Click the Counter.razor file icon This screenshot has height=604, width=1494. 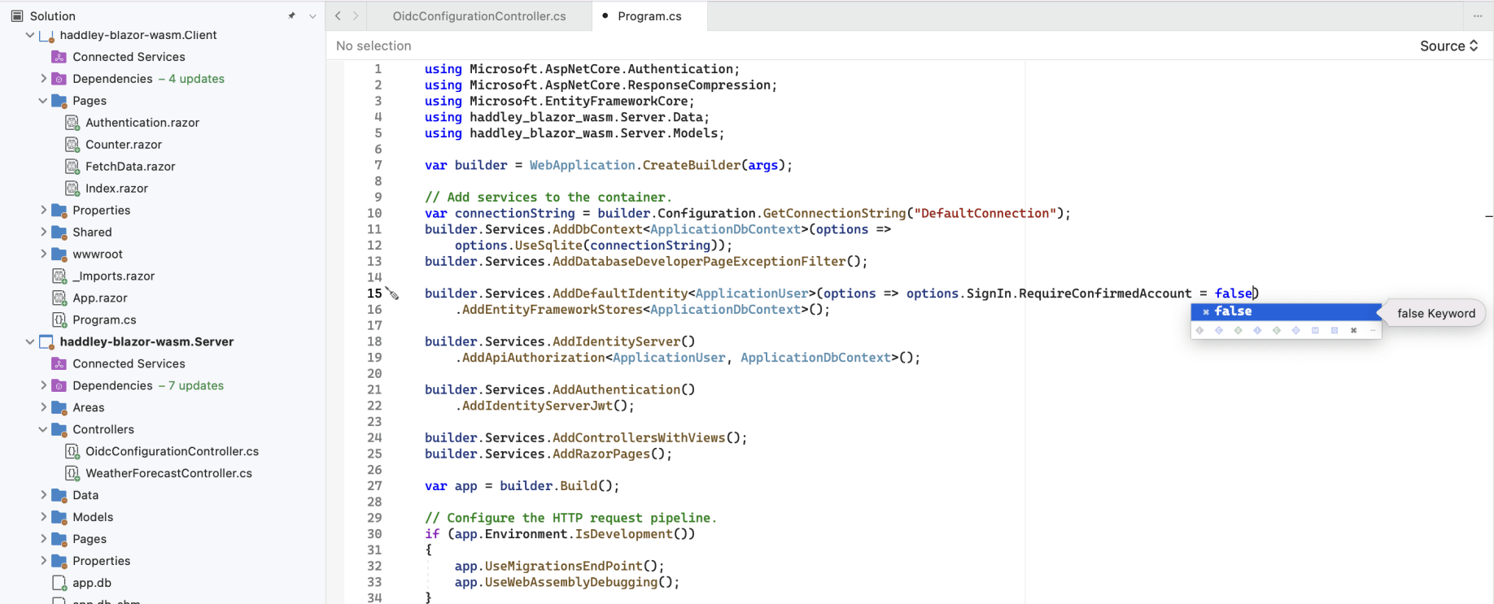pyautogui.click(x=72, y=145)
